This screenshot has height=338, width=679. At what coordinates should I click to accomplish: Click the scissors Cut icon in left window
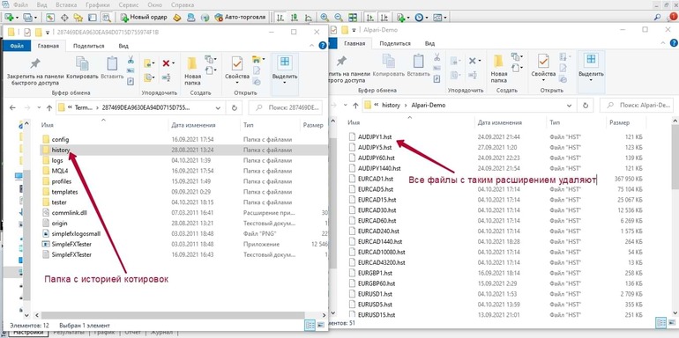[131, 60]
